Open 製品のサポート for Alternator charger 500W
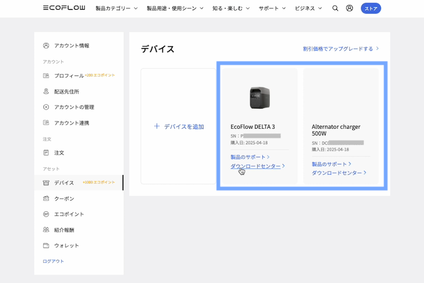This screenshot has height=283, width=424. tap(331, 164)
